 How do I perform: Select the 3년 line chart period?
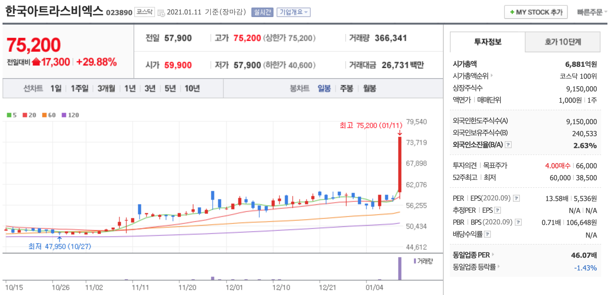150,88
